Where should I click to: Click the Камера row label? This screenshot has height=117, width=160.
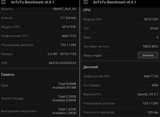7,54
